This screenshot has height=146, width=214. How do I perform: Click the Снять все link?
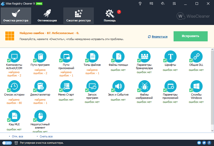(46, 136)
